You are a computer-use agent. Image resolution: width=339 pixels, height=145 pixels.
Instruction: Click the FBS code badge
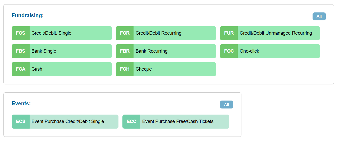pyautogui.click(x=21, y=51)
